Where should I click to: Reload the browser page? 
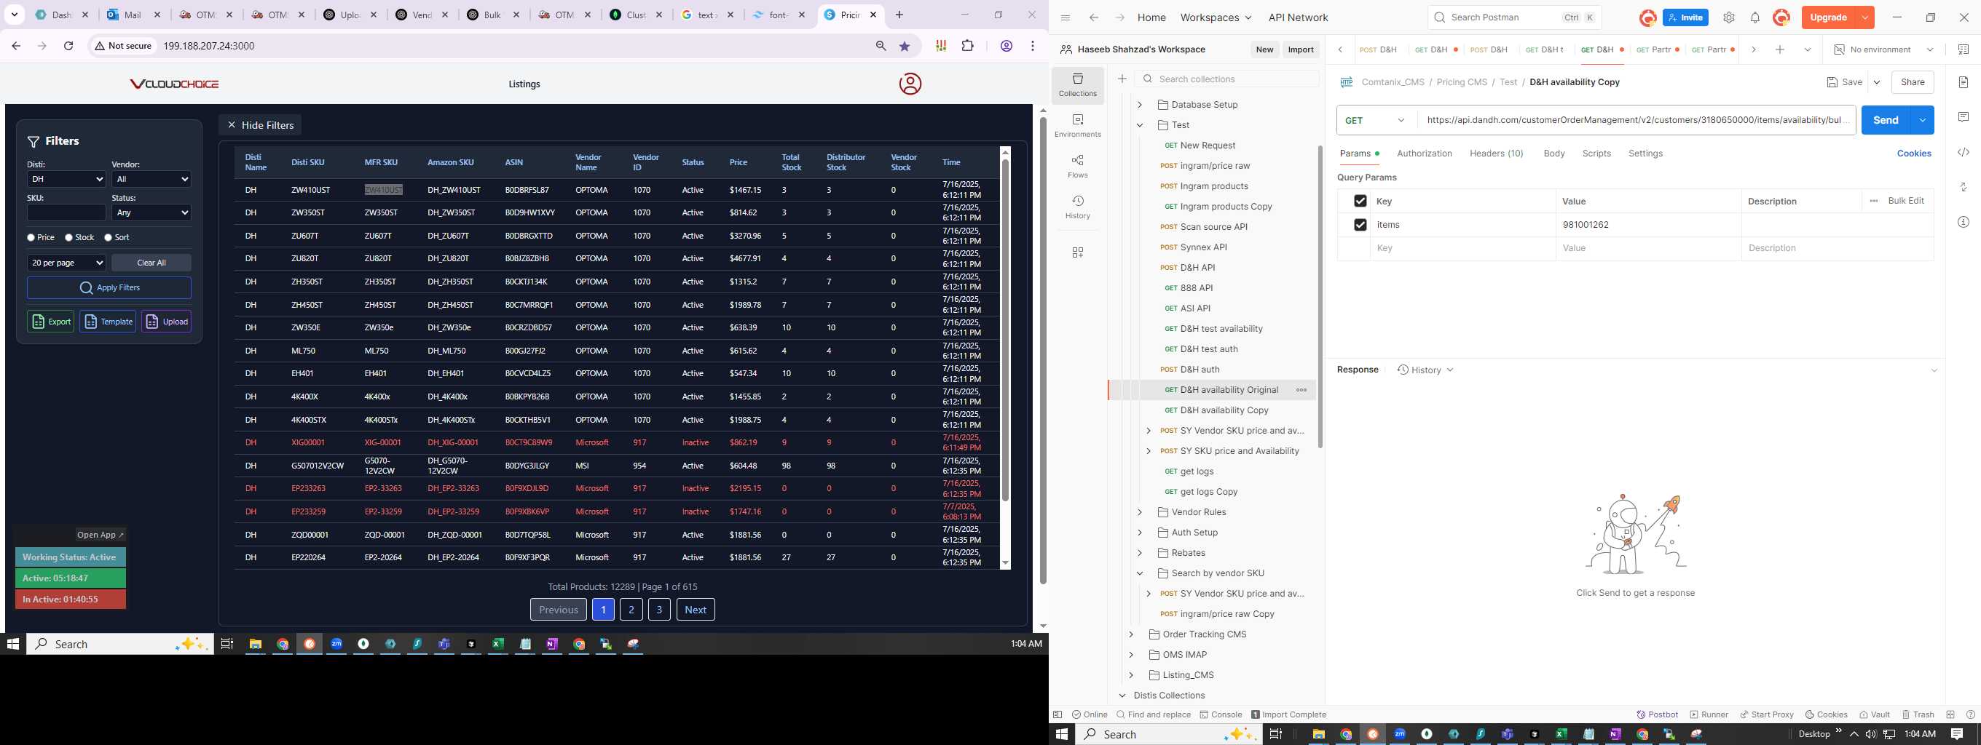pyautogui.click(x=68, y=46)
